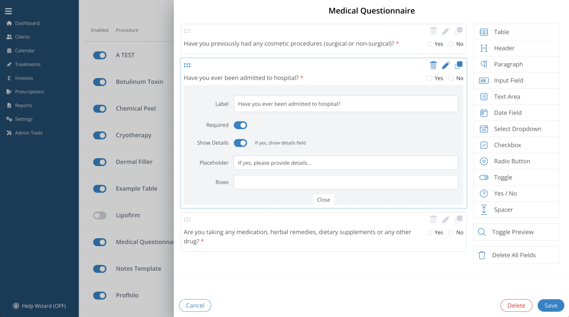The height and width of the screenshot is (317, 569).
Task: Delete the hospital admission question using trash icon
Action: (x=433, y=65)
